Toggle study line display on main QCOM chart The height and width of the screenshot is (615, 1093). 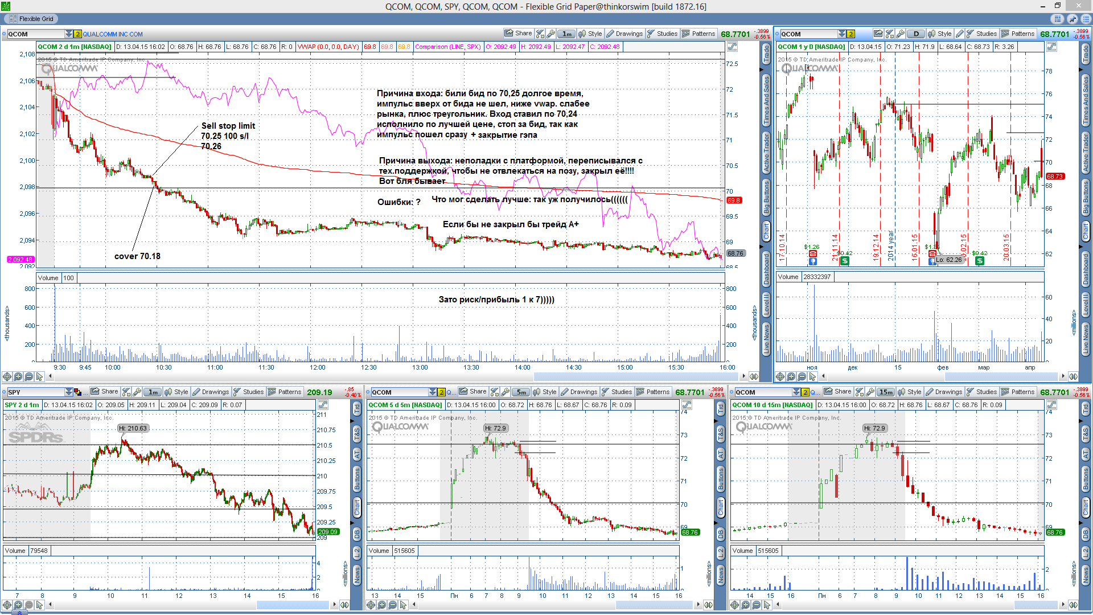pyautogui.click(x=732, y=47)
